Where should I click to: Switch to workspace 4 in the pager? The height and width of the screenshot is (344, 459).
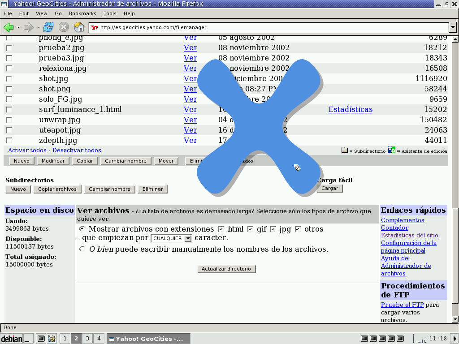[99, 339]
